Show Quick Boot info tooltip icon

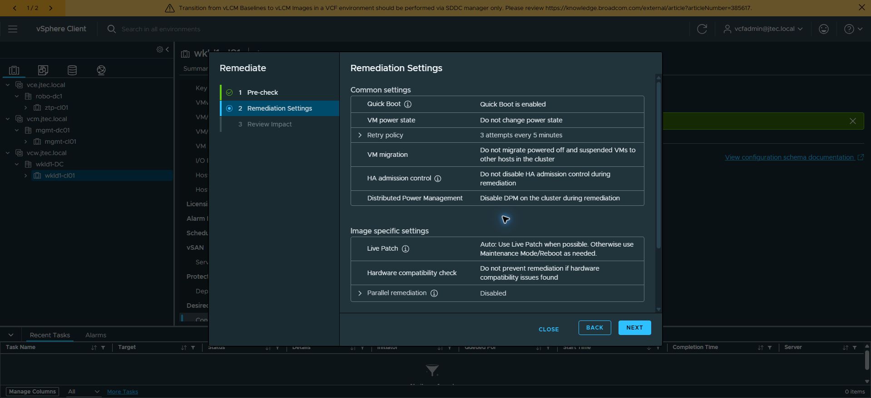click(408, 104)
